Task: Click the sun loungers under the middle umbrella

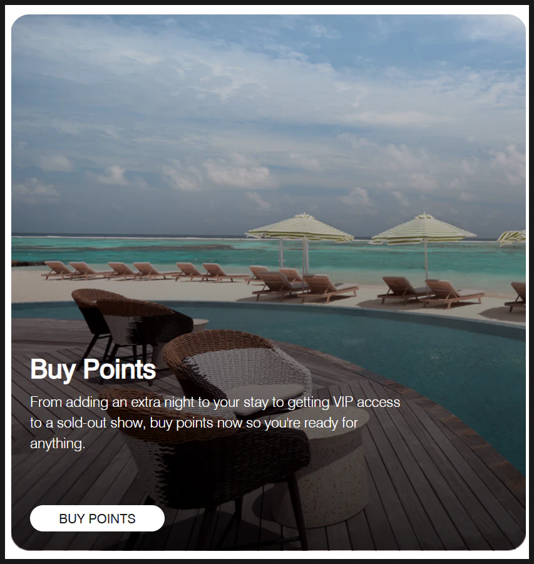Action: tap(430, 291)
